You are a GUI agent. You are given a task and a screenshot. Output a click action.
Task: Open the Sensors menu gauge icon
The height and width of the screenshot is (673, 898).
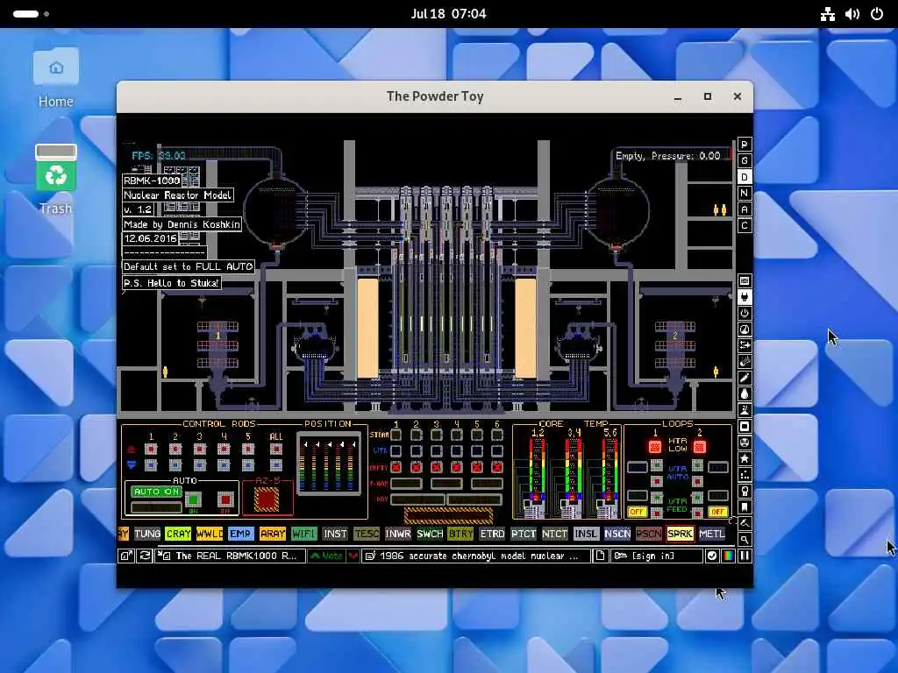pos(745,329)
